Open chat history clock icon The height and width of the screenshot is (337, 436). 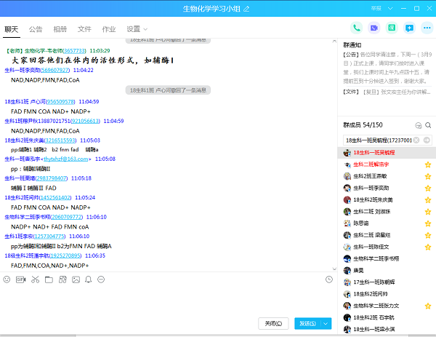coord(328,279)
